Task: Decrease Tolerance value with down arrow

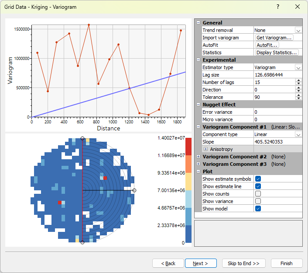Action: [x=298, y=99]
